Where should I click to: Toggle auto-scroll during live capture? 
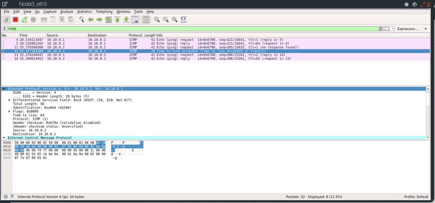(x=135, y=20)
